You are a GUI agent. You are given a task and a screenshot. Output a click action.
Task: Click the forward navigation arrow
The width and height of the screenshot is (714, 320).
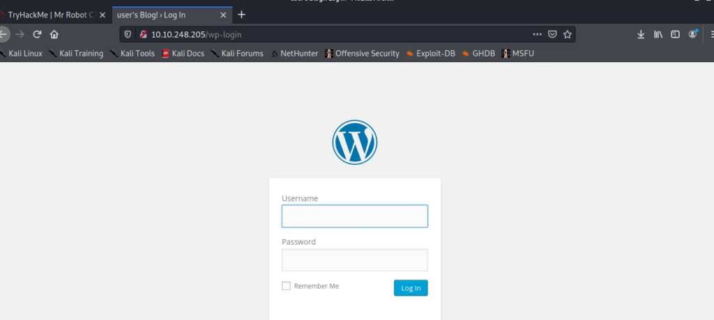click(x=20, y=34)
